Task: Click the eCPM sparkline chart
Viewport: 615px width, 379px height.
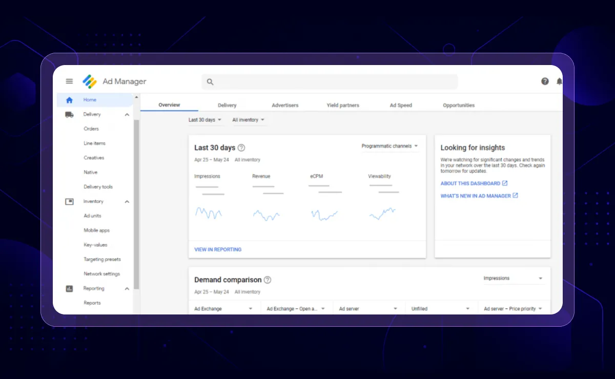Action: tap(324, 215)
